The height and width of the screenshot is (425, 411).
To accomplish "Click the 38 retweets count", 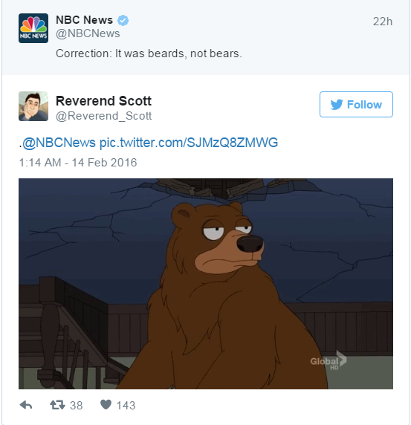I will pos(77,406).
